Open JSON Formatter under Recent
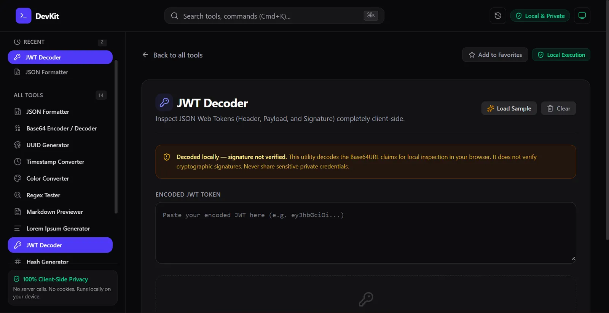Viewport: 609px width, 313px height. pyautogui.click(x=60, y=72)
